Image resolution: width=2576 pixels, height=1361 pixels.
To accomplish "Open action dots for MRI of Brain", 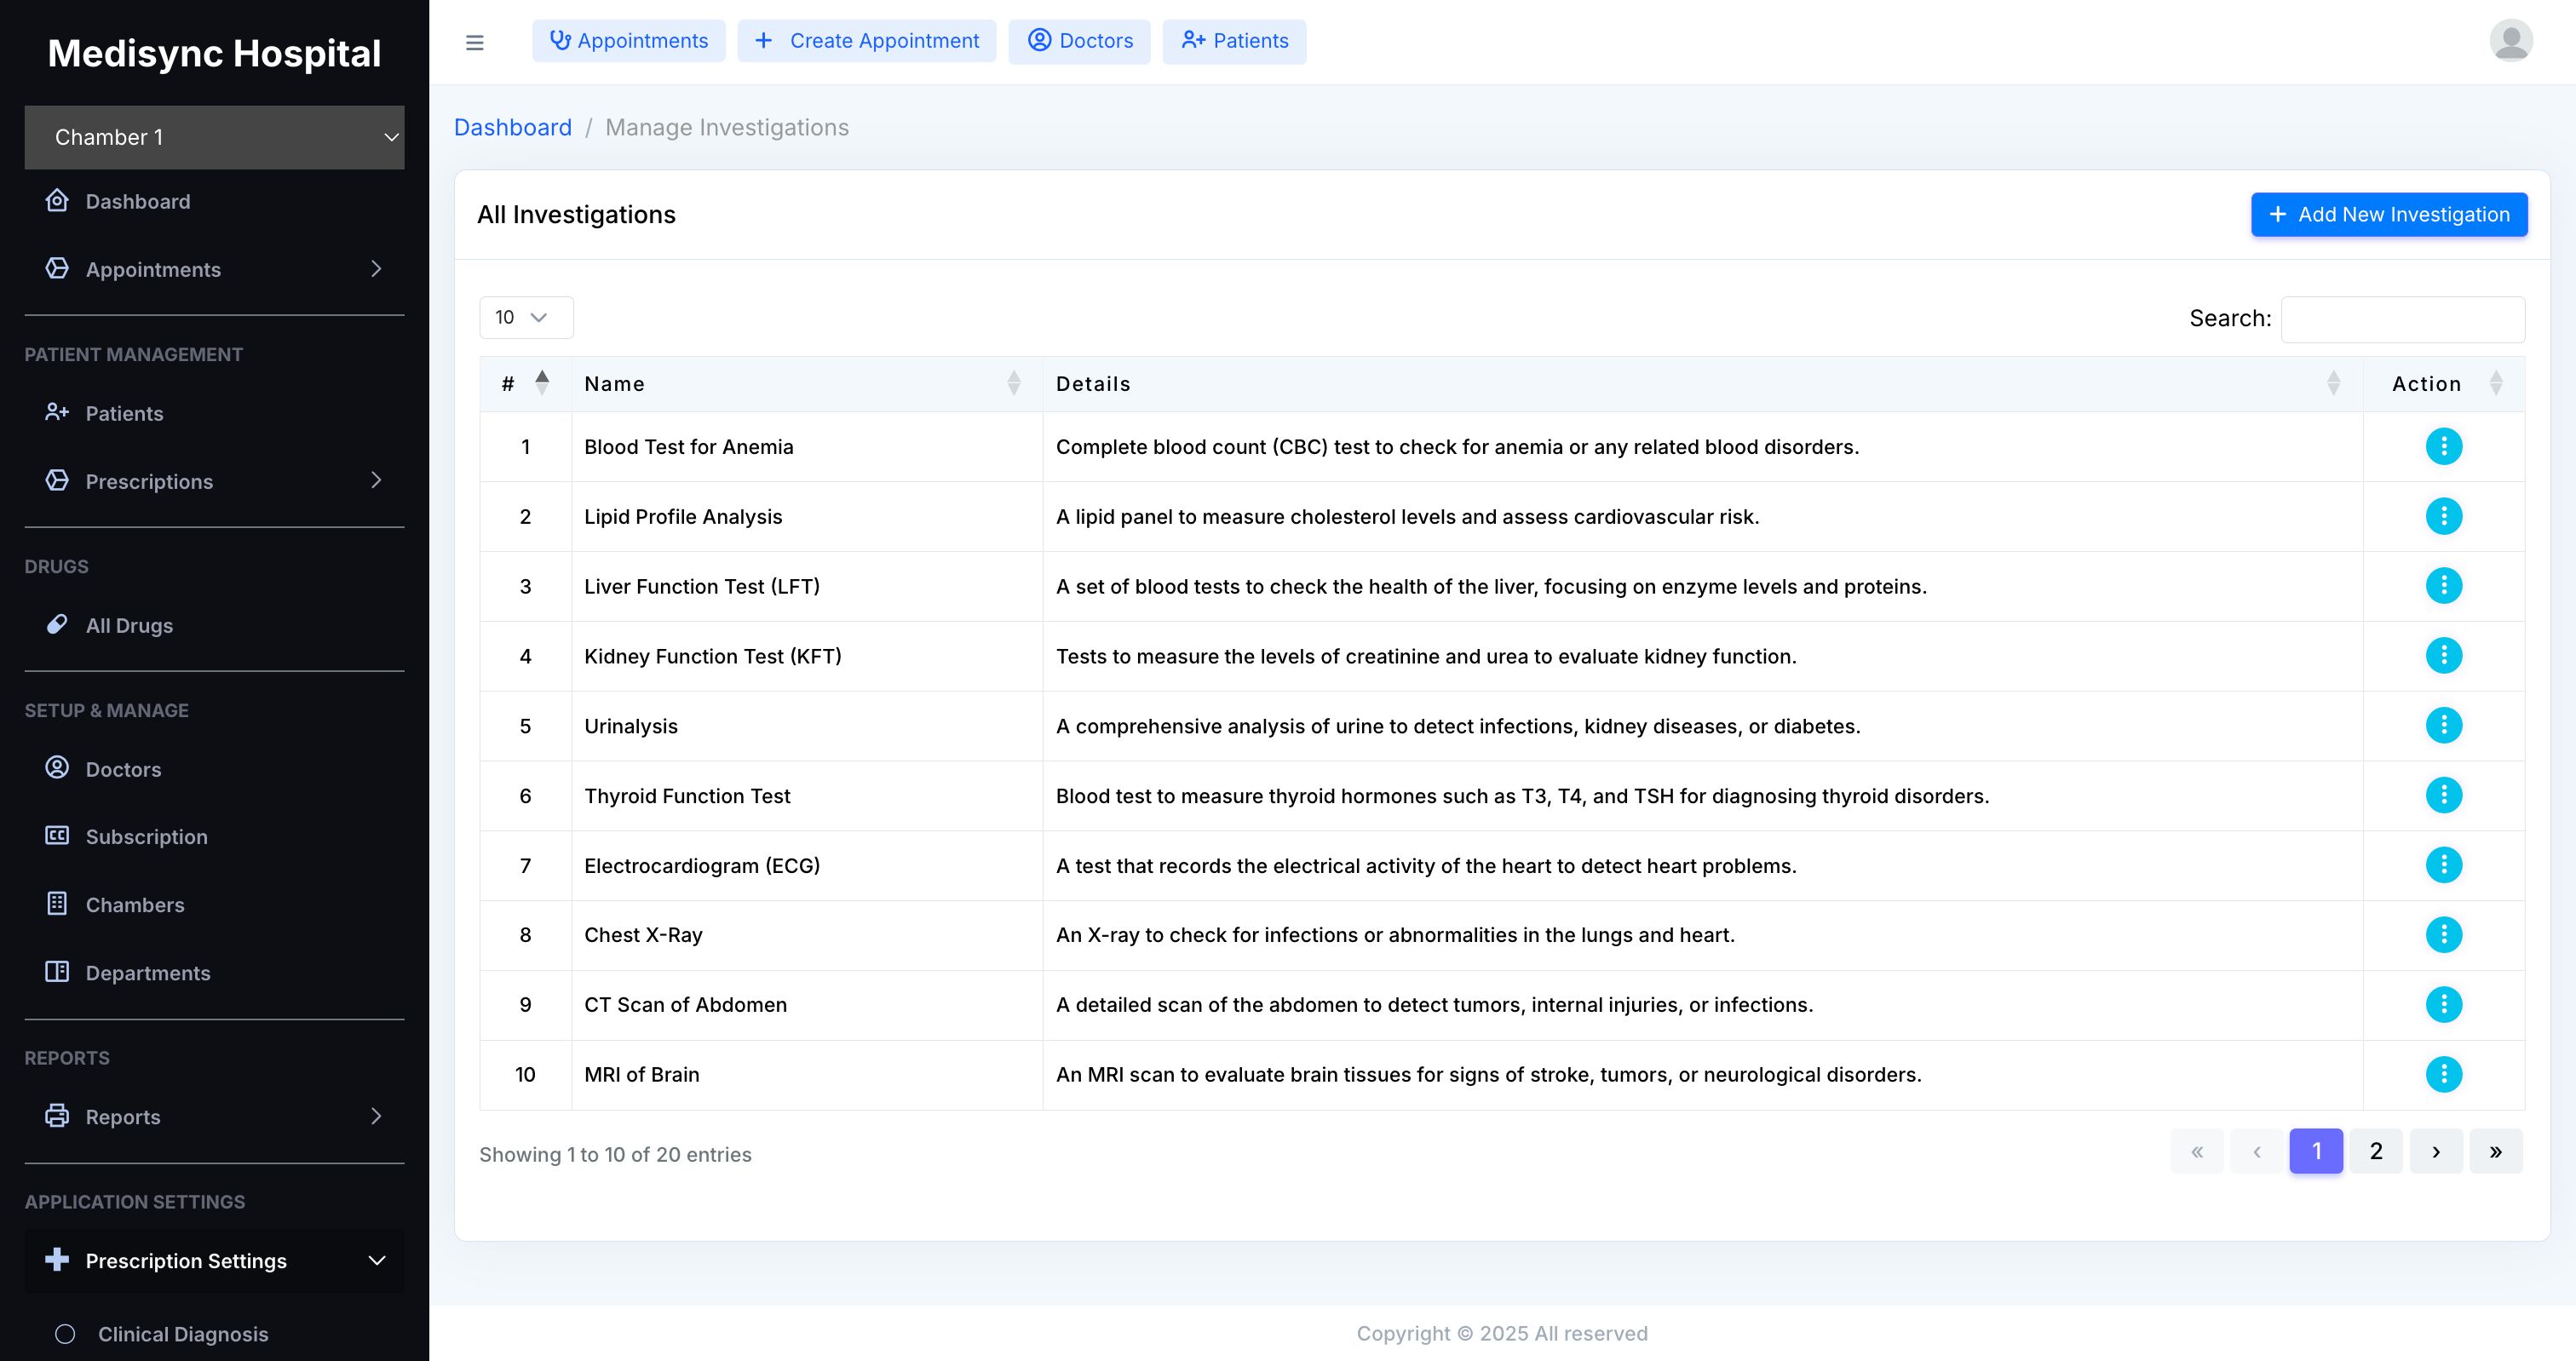I will 2443,1075.
